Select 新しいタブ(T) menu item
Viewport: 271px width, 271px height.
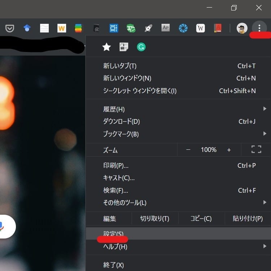178,66
